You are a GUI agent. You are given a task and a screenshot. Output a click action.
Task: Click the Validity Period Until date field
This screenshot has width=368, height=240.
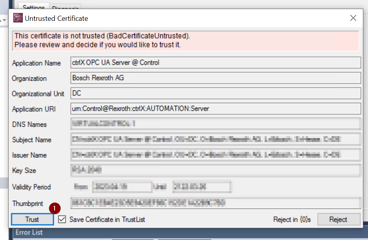[x=202, y=187]
